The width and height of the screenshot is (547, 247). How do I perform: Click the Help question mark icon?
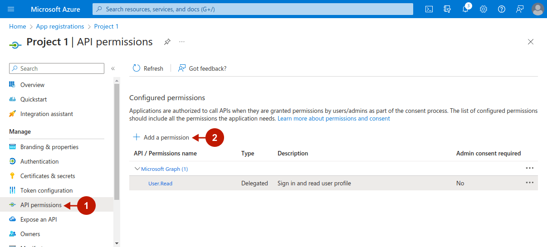pyautogui.click(x=502, y=9)
